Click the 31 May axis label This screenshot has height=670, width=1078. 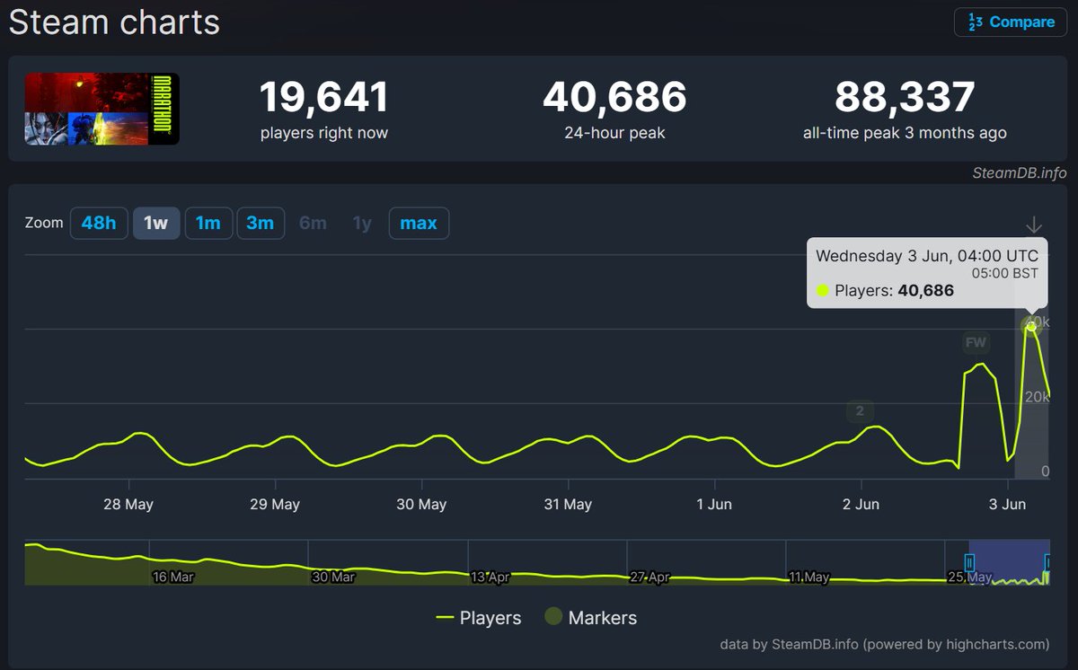pyautogui.click(x=568, y=505)
